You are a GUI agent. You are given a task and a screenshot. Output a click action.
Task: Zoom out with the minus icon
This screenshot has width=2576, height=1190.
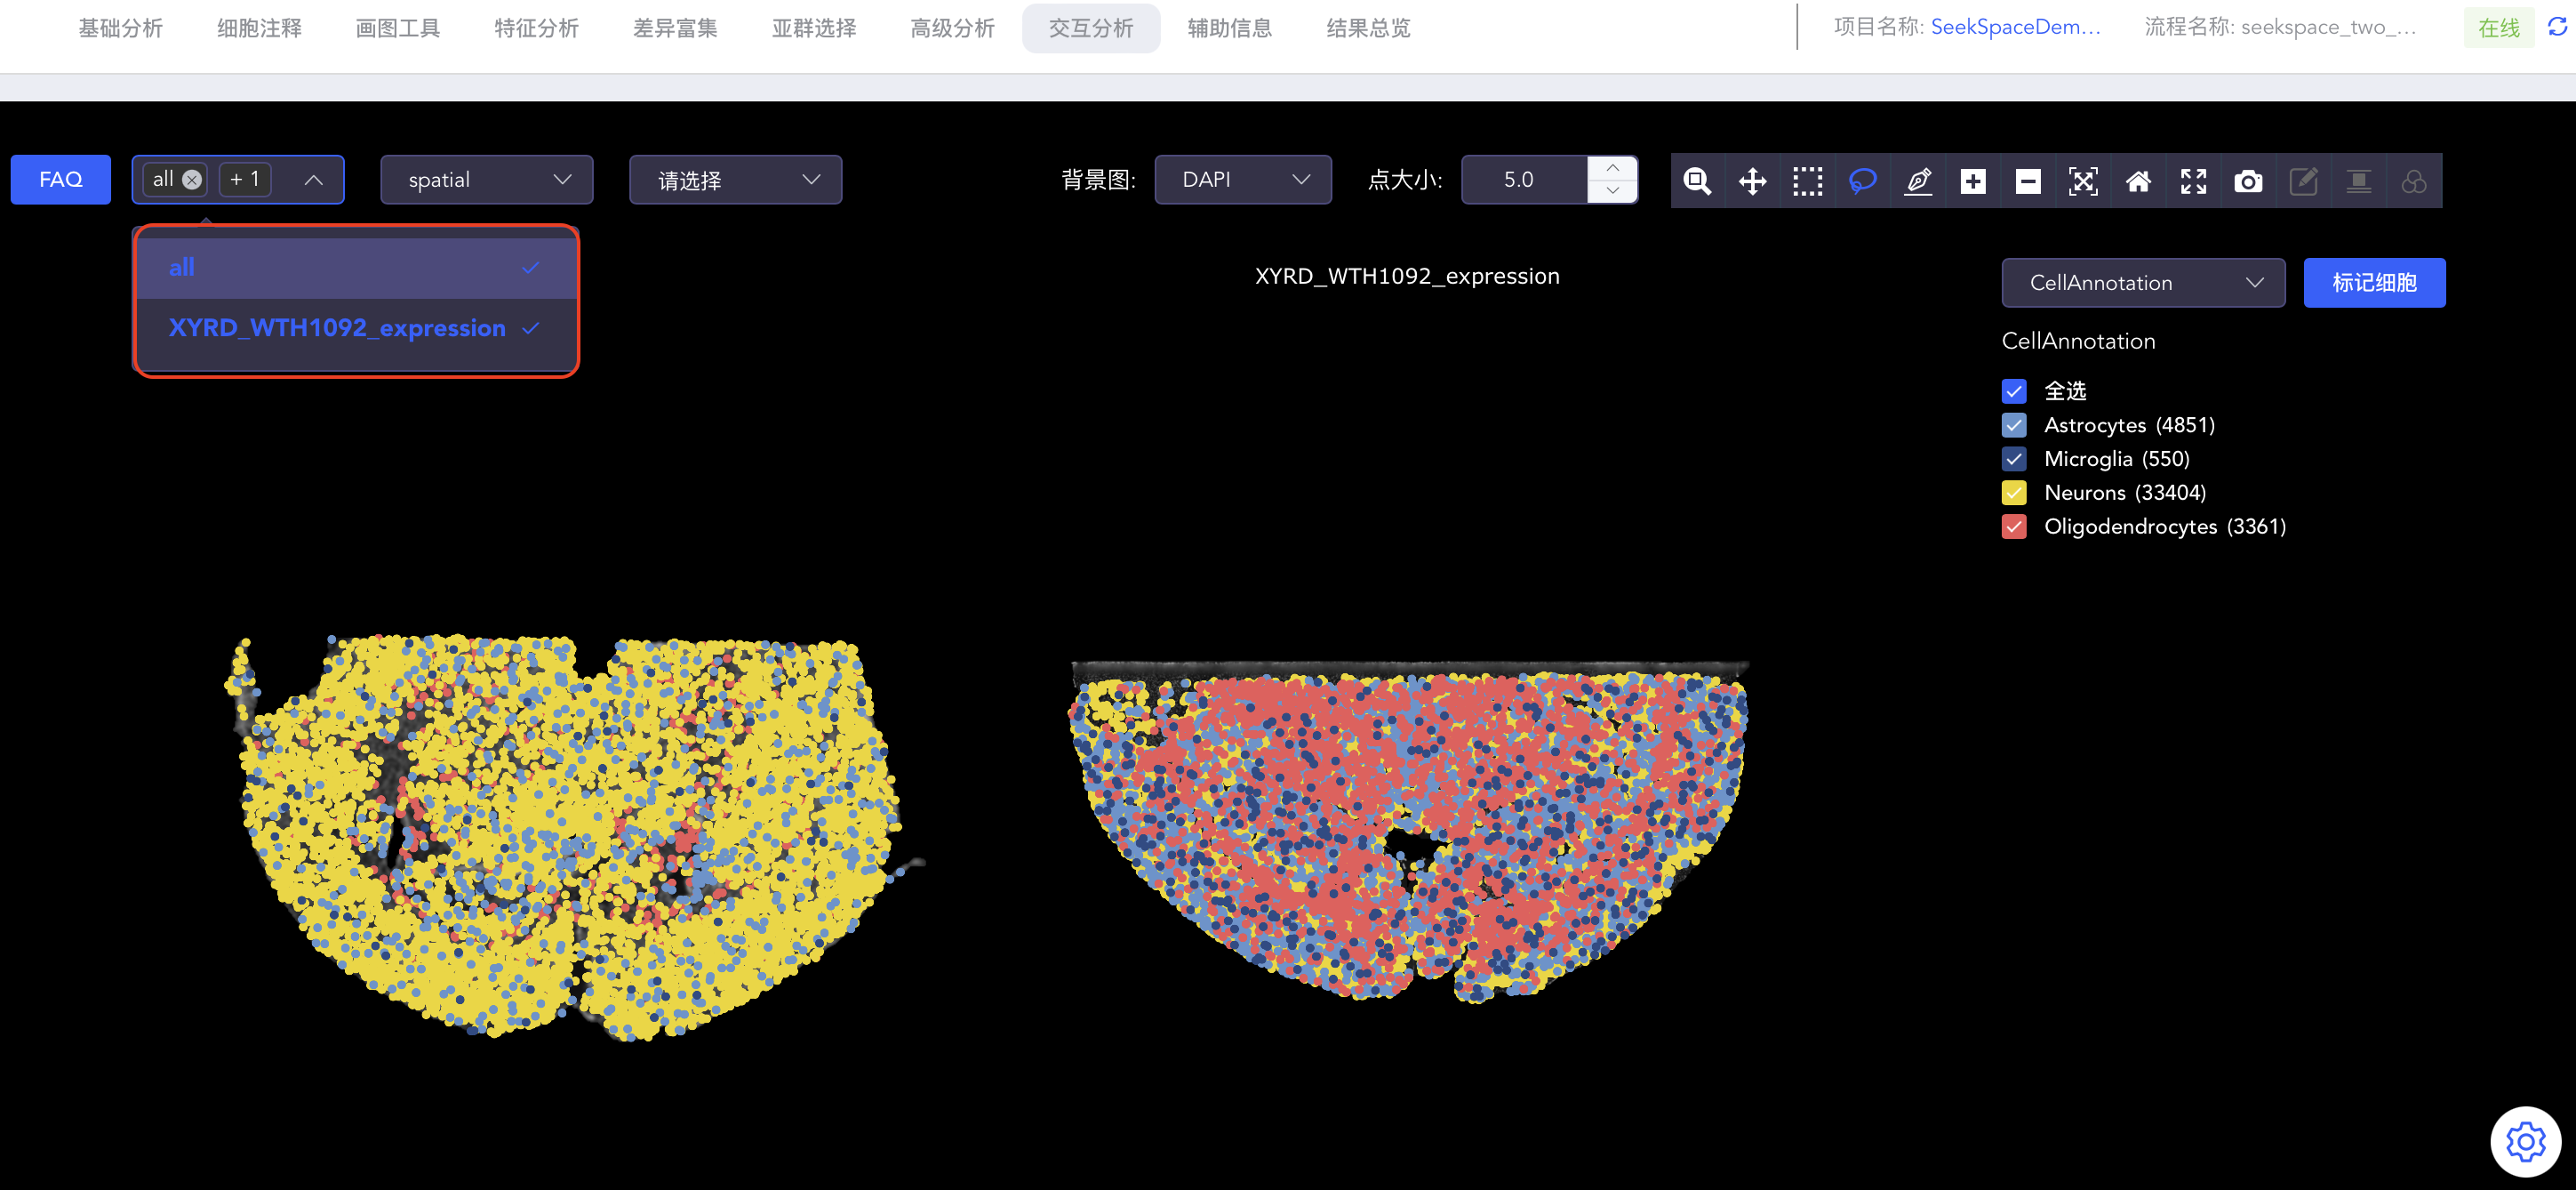2028,181
